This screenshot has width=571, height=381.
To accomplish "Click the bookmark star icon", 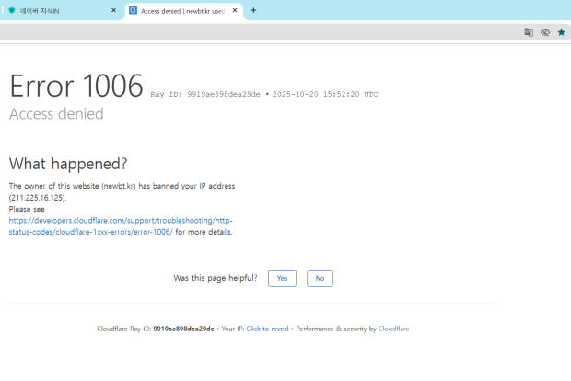I will (561, 32).
